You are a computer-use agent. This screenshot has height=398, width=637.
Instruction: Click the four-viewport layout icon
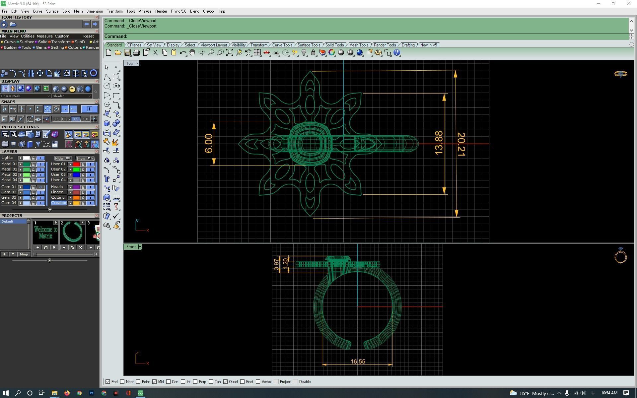(x=257, y=53)
